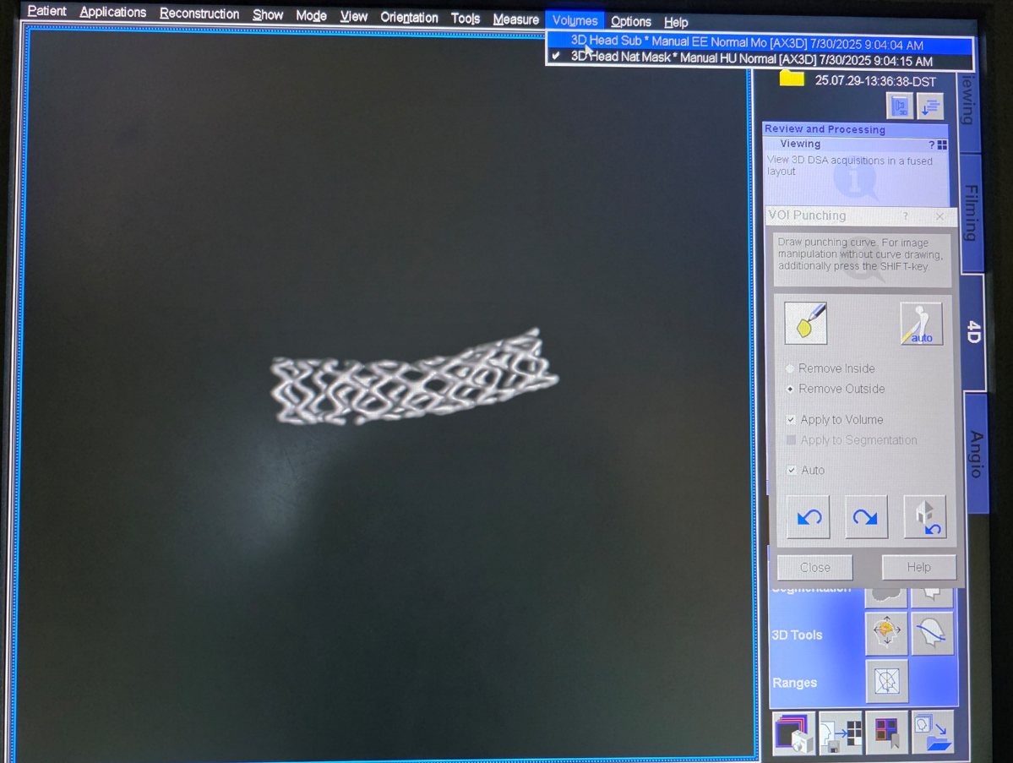Uncheck the Auto checkbox

791,471
